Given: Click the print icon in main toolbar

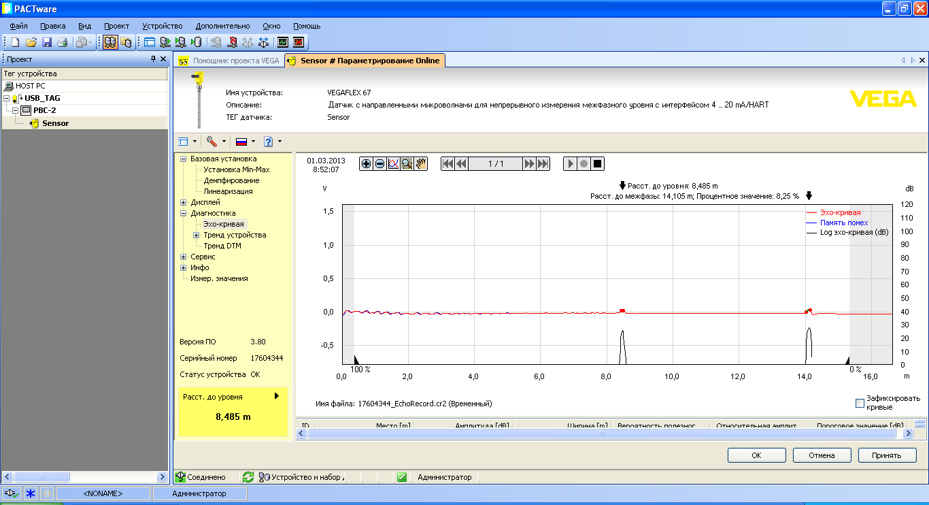Looking at the screenshot, I should (x=62, y=42).
